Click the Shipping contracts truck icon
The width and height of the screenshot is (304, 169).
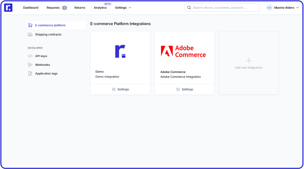(x=30, y=34)
